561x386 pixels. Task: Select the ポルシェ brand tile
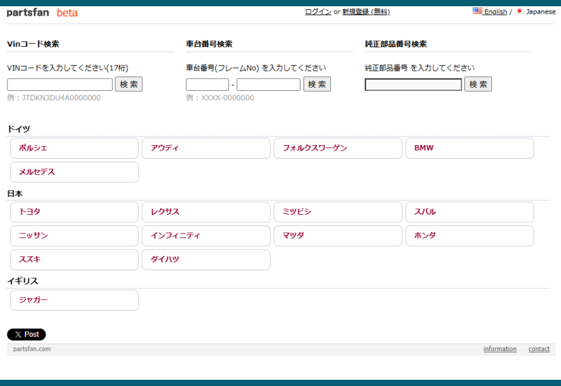click(74, 148)
